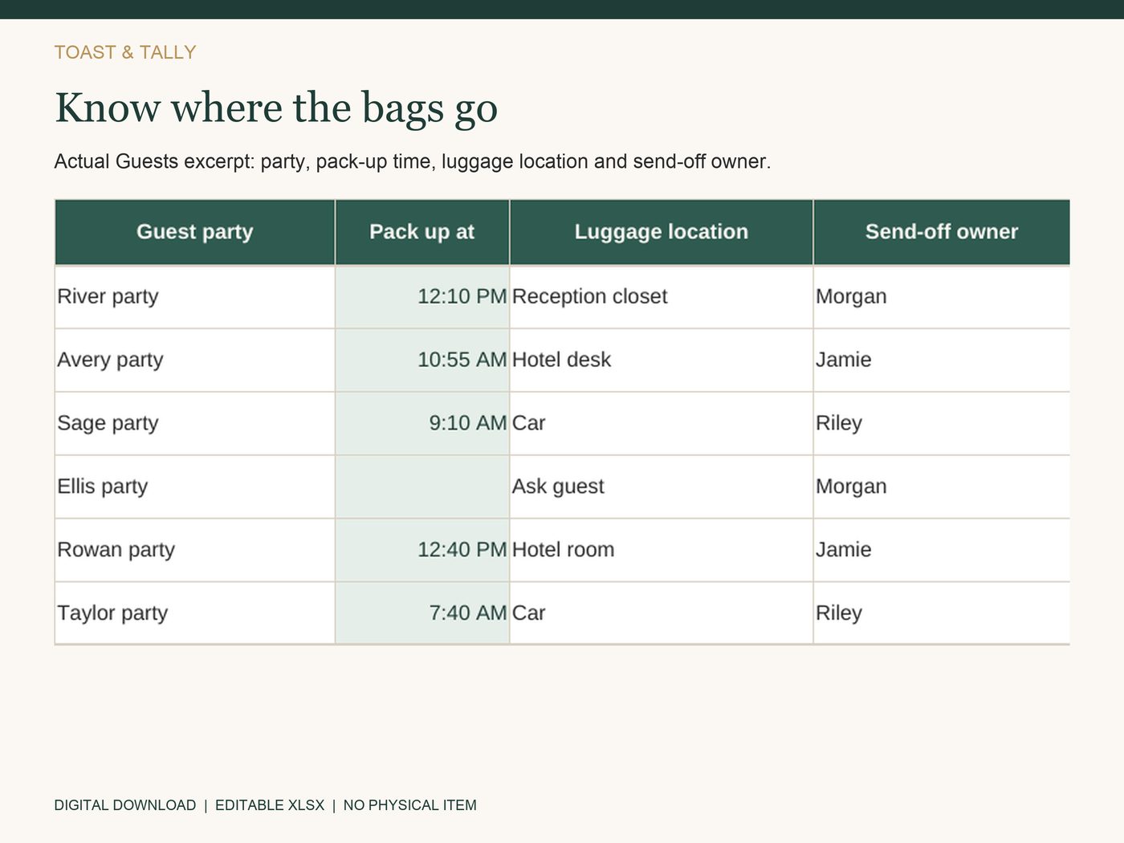Select the 'Ask guest' luggage cell
1124x843 pixels.
[x=662, y=487]
